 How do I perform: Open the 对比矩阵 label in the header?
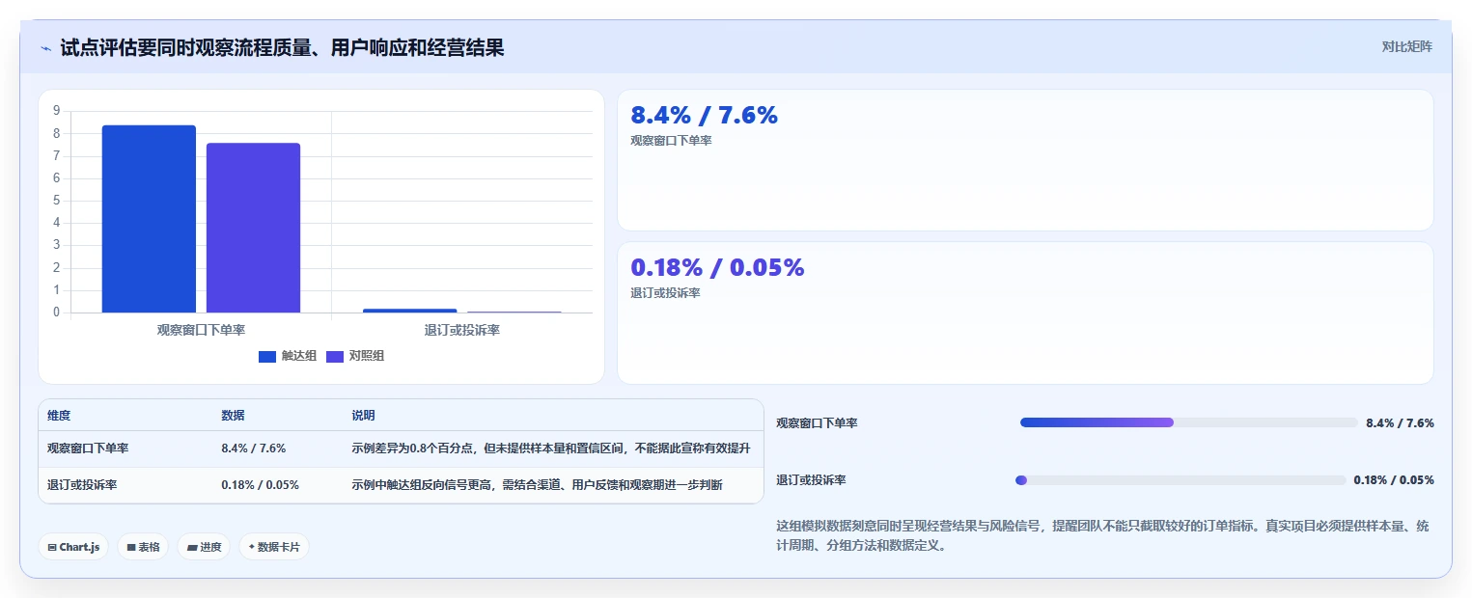tap(1407, 46)
